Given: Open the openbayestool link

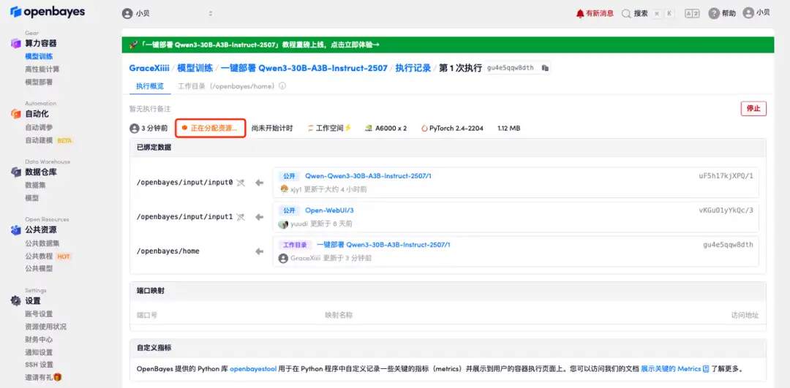Looking at the screenshot, I should pos(253,369).
